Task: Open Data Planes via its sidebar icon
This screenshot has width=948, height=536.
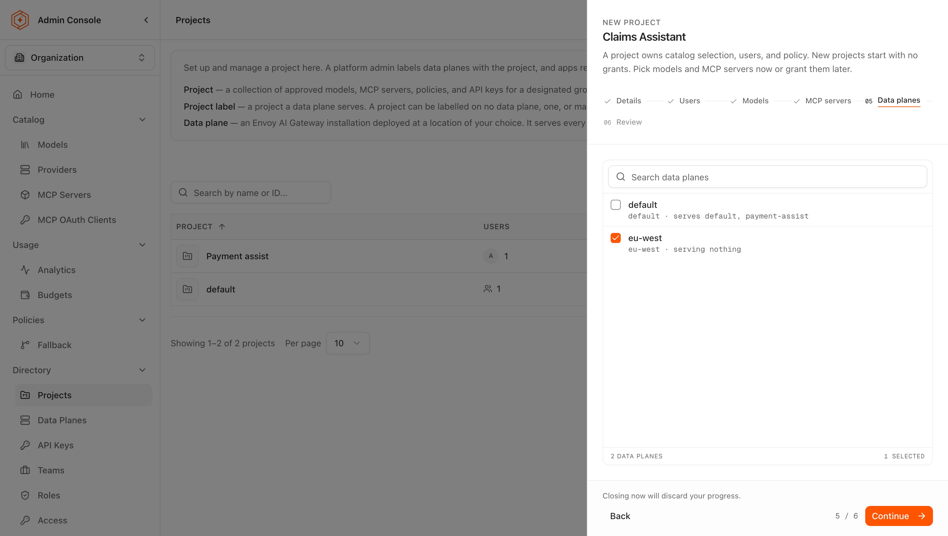Action: click(25, 420)
